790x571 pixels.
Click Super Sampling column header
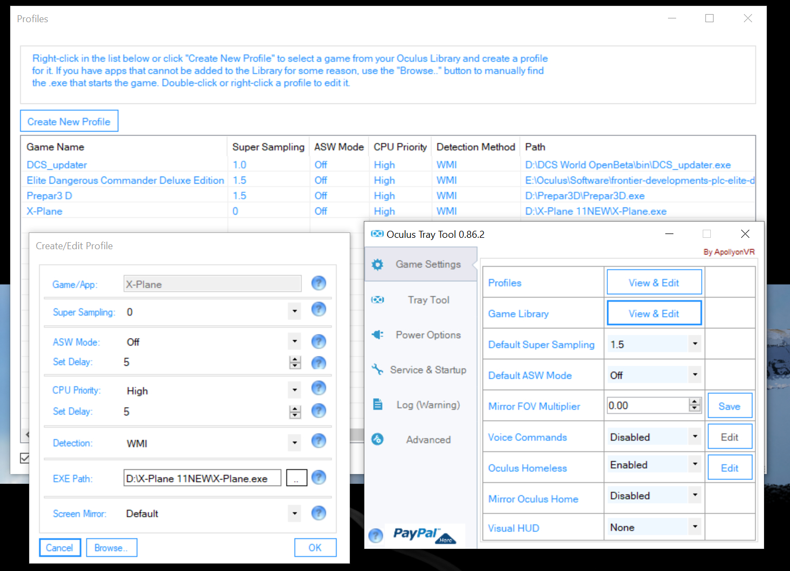[268, 147]
